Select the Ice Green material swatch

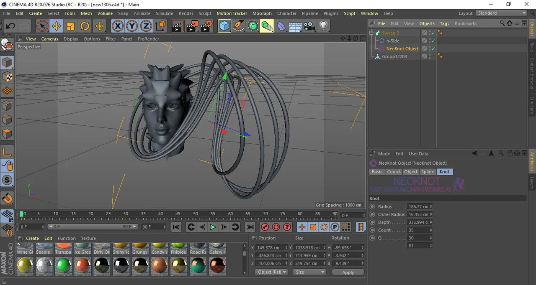(82, 249)
